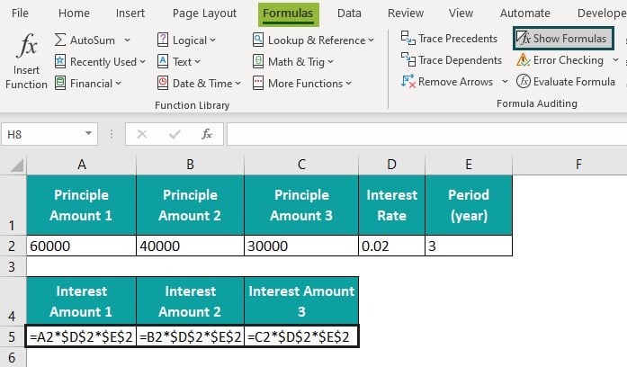The height and width of the screenshot is (367, 627).
Task: Switch to the View tab
Action: (x=461, y=13)
